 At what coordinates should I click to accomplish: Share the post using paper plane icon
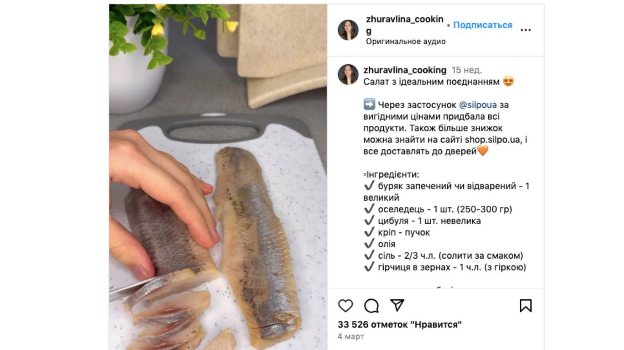coord(397,305)
